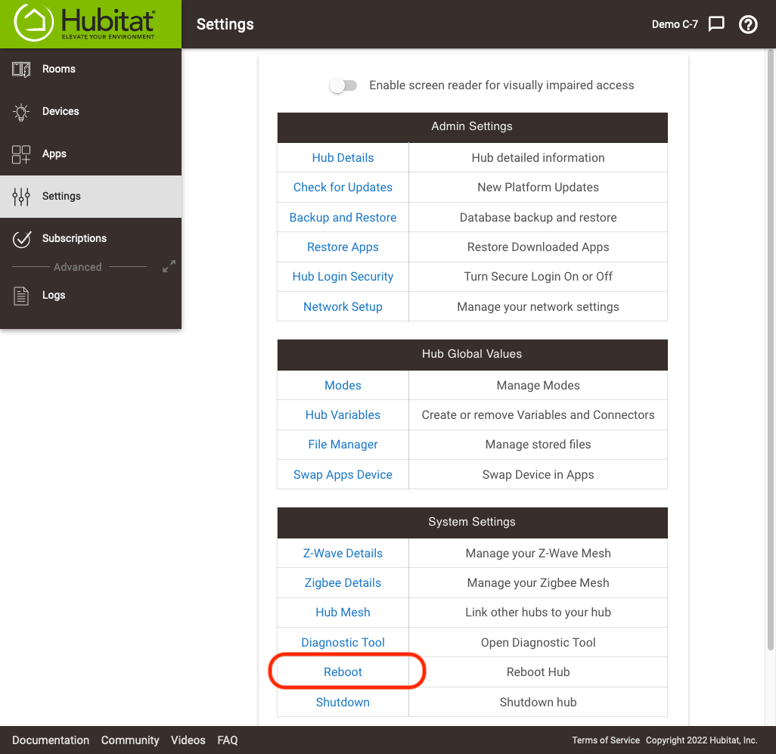Image resolution: width=776 pixels, height=754 pixels.
Task: Open the Modes link
Action: (x=343, y=386)
